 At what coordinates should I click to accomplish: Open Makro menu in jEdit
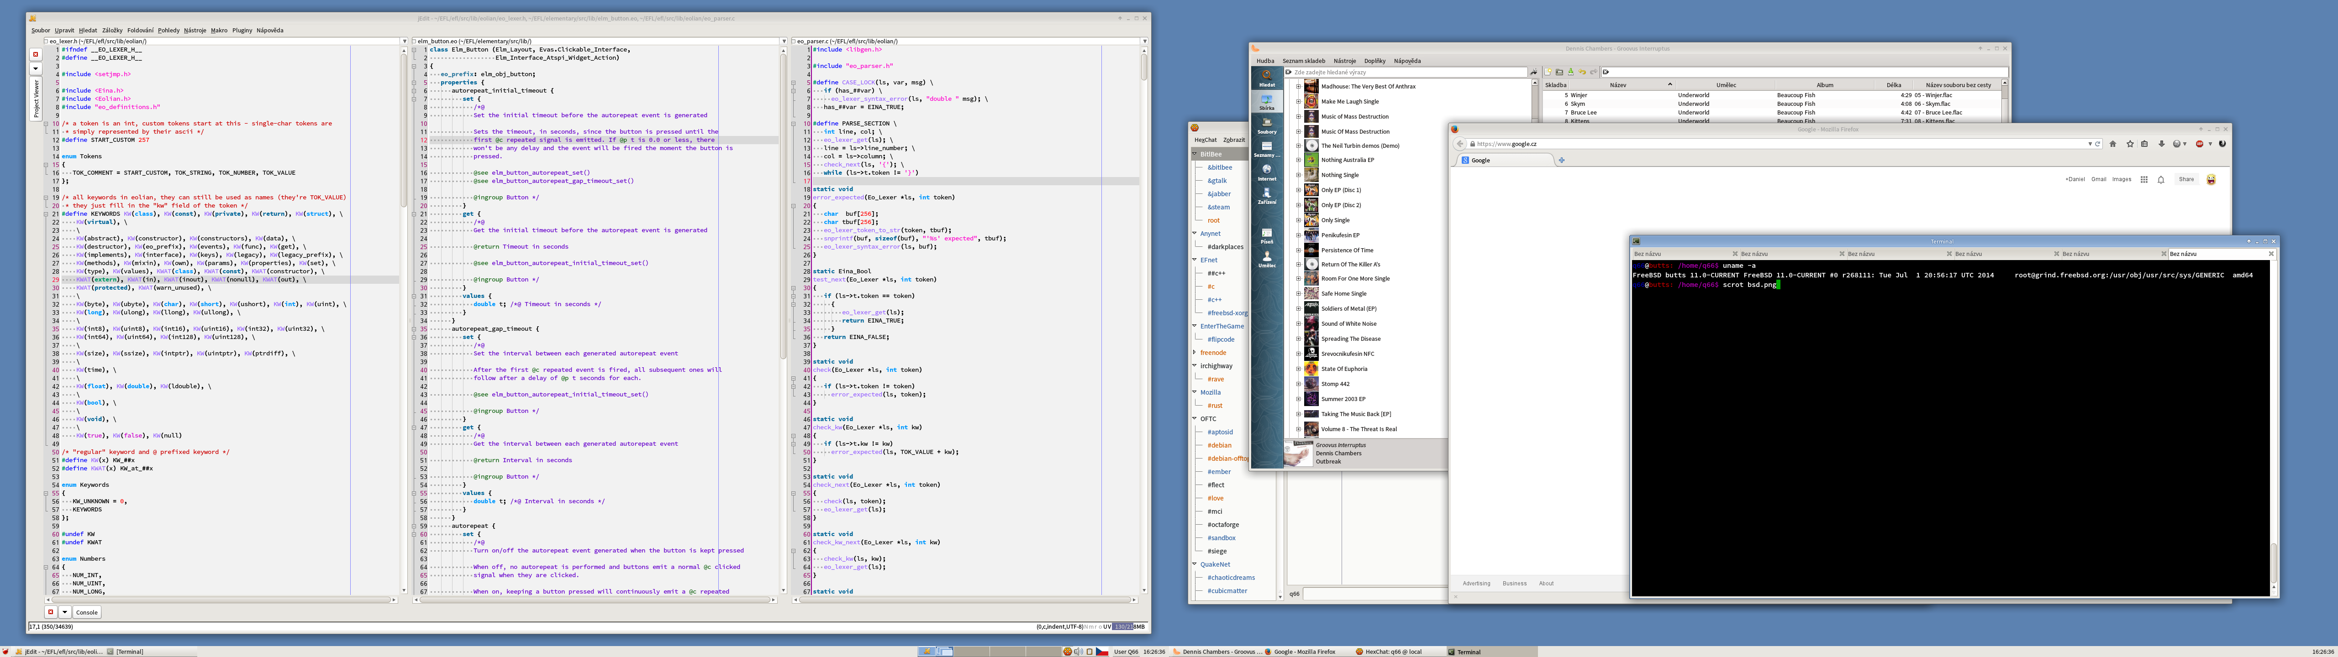pyautogui.click(x=219, y=30)
